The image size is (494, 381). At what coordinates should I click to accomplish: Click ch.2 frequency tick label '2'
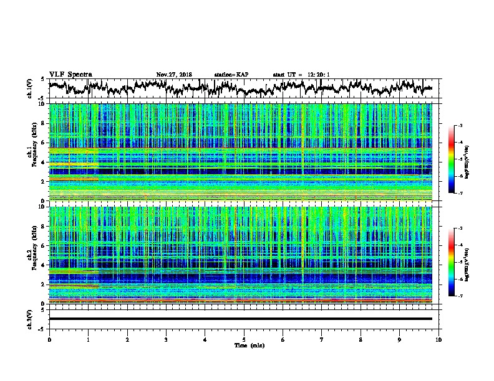tap(43, 285)
